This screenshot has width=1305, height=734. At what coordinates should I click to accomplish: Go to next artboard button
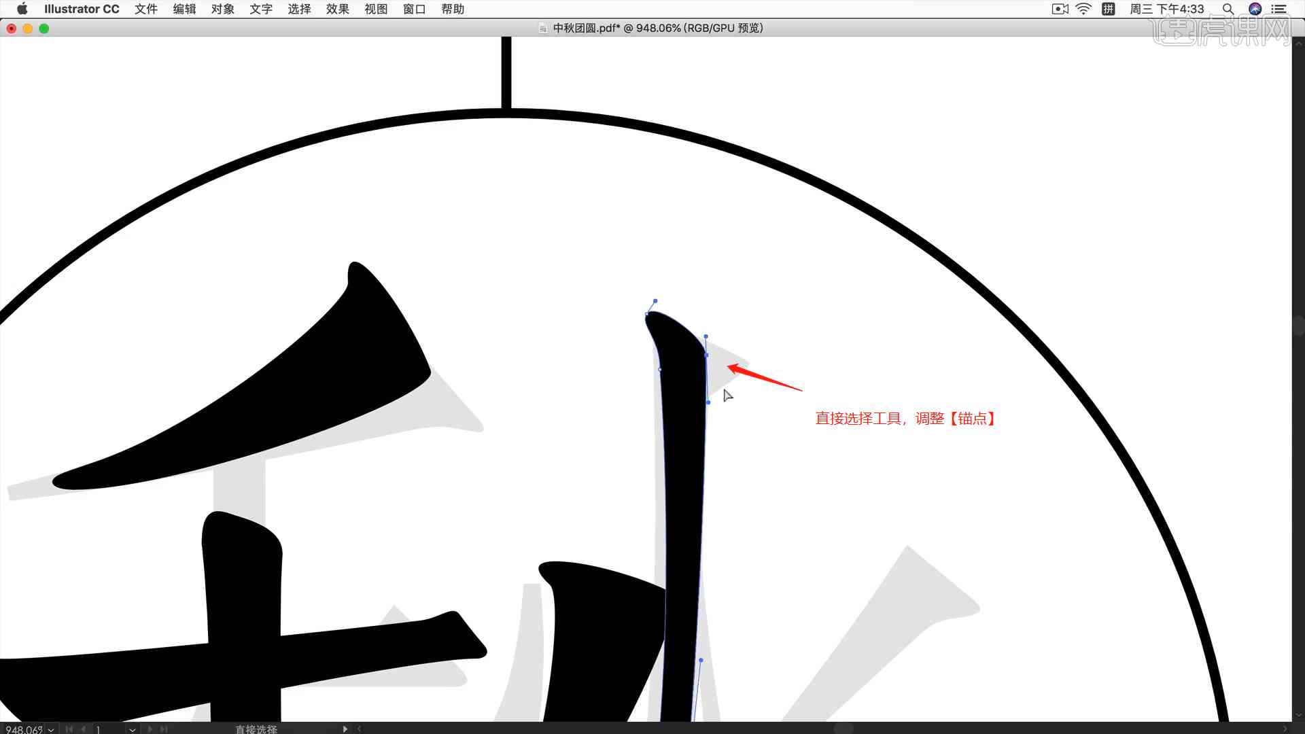click(150, 729)
